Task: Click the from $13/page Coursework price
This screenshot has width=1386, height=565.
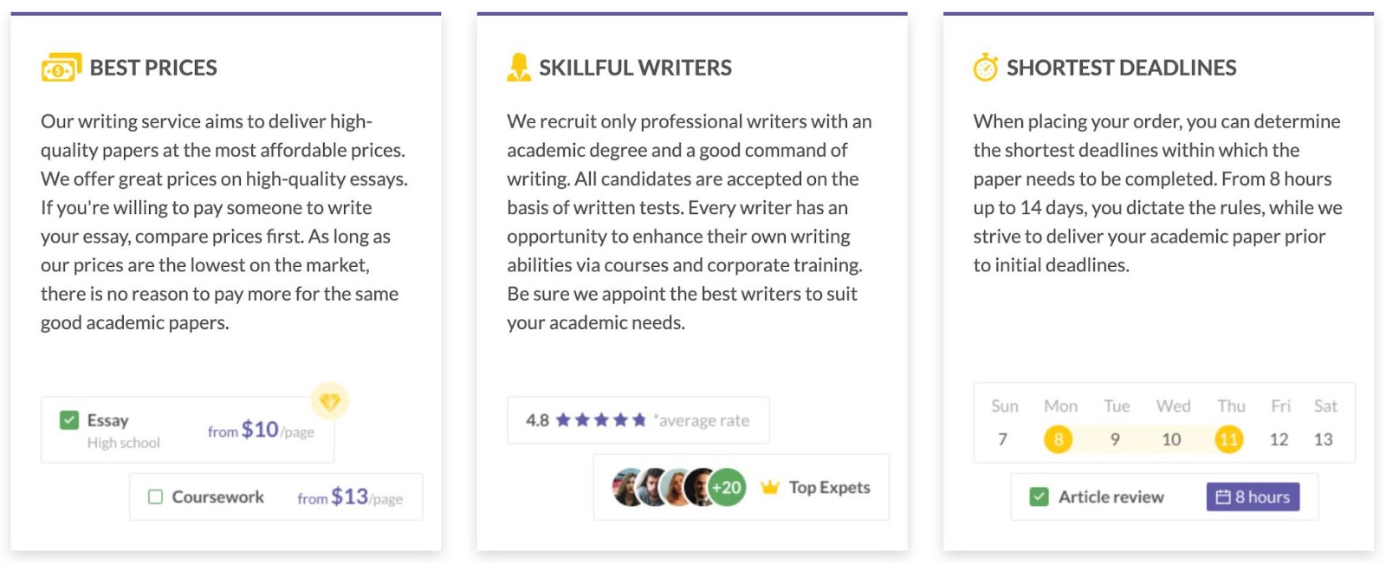Action: point(350,497)
